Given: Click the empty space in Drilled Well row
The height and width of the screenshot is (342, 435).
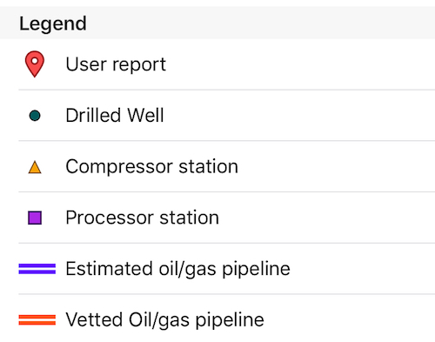Looking at the screenshot, I should point(300,116).
